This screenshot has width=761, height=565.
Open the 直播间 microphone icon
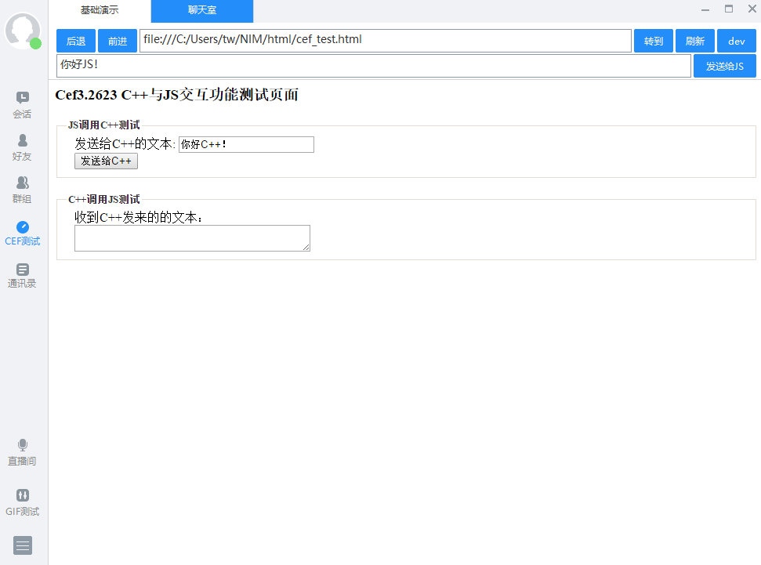coord(22,452)
